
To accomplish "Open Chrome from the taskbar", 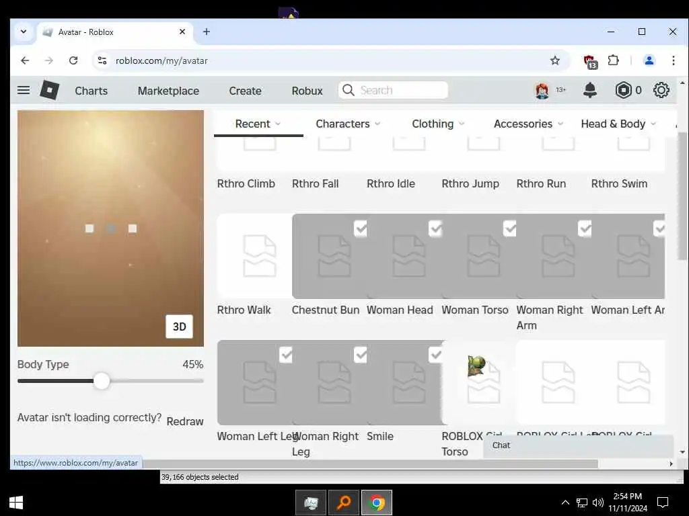I will click(377, 503).
